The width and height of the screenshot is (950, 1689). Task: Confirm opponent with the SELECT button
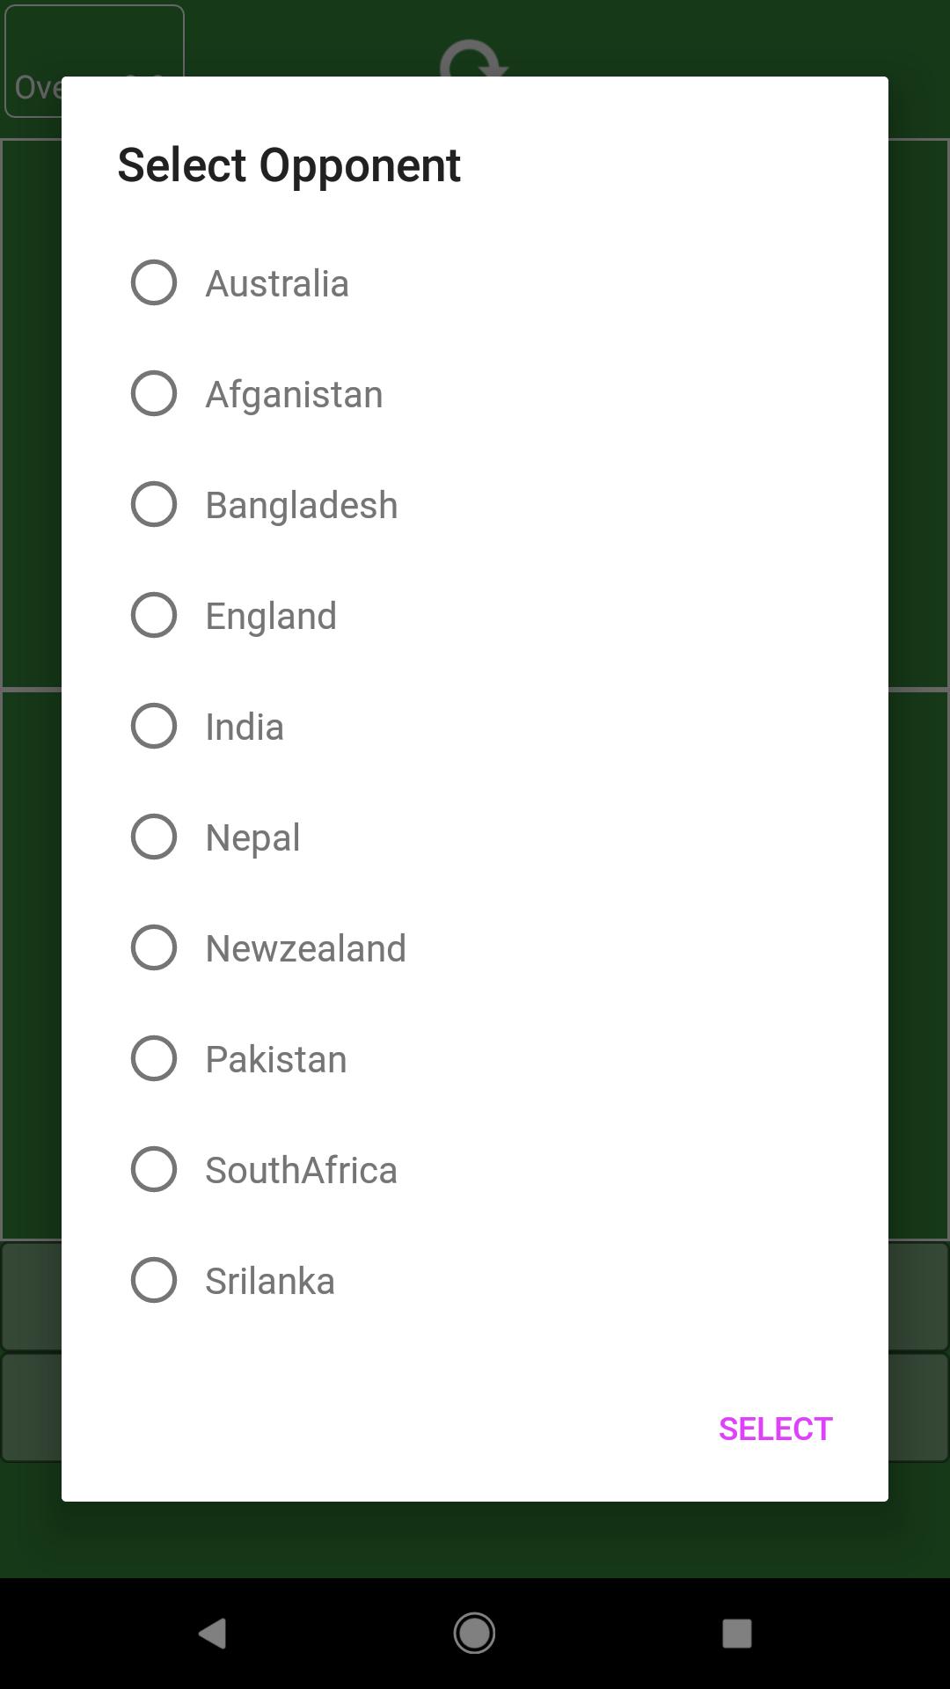point(775,1428)
